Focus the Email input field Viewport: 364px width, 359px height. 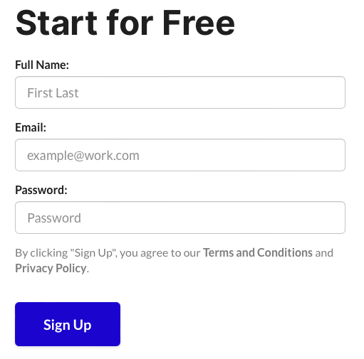point(180,155)
